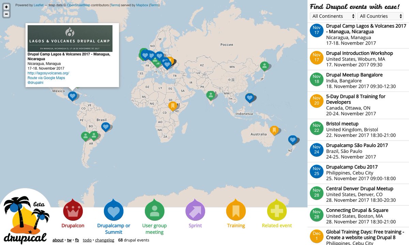Select Drupal Introduction Workshop list entry
The image size is (409, 245).
click(x=358, y=59)
